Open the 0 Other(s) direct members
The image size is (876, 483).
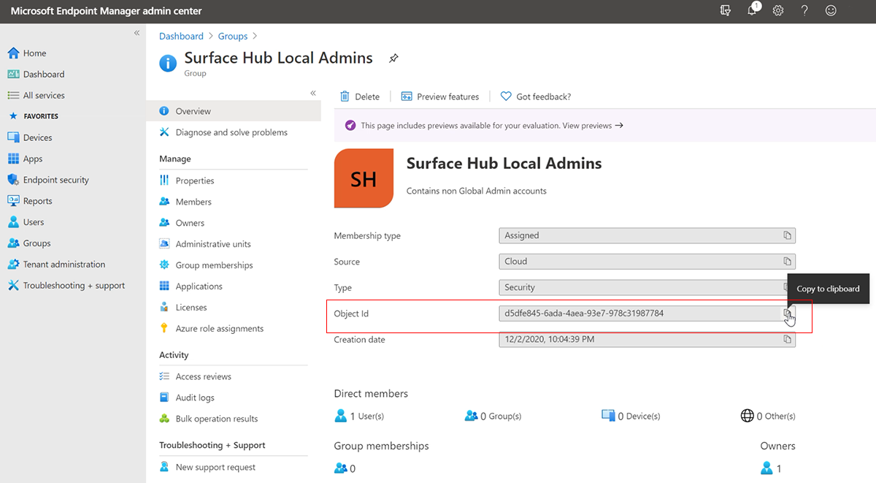(768, 416)
